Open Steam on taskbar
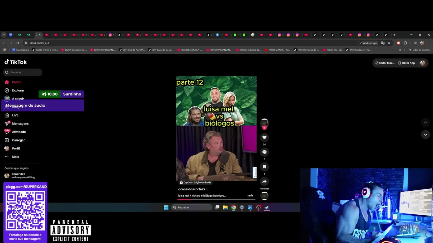433x243 pixels. [x=267, y=207]
